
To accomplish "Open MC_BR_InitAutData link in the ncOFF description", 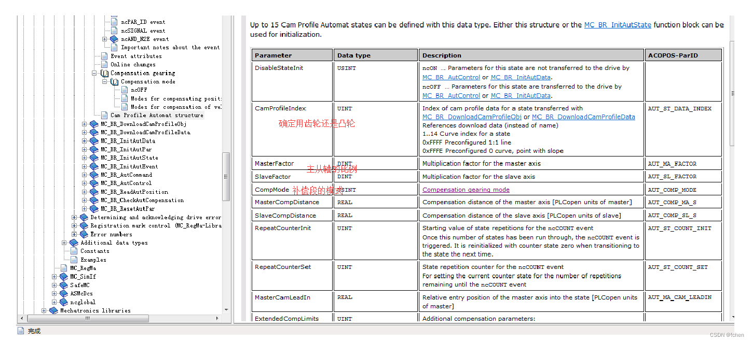I will pos(521,96).
